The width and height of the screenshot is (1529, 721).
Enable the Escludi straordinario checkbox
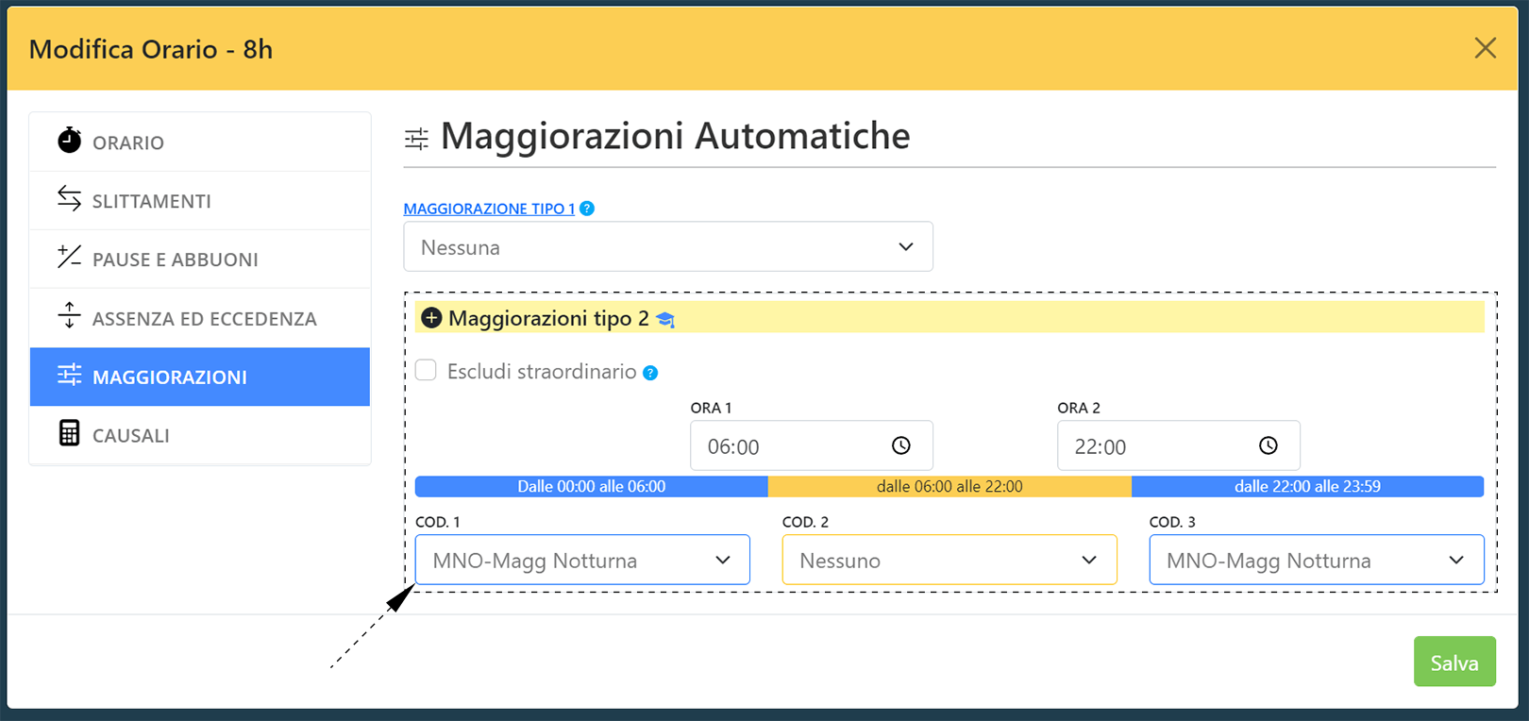pyautogui.click(x=427, y=370)
